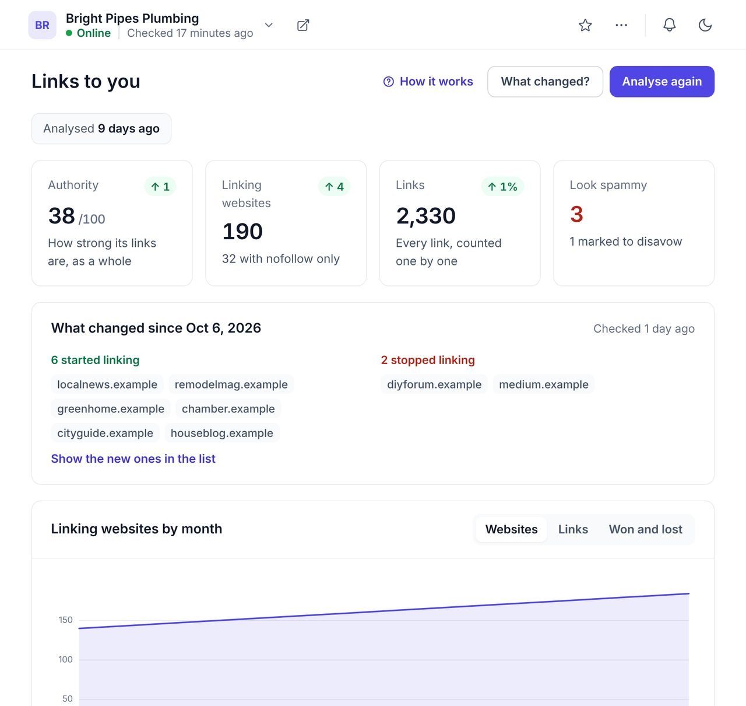Click the medium.example chip
746x706 pixels.
544,385
